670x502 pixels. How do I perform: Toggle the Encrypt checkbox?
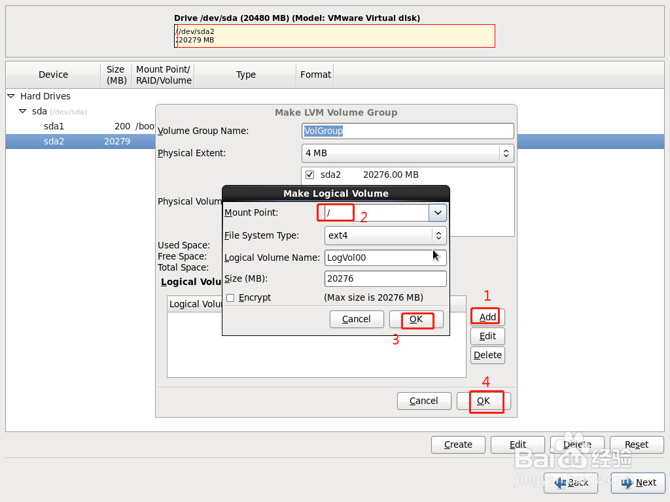(230, 298)
